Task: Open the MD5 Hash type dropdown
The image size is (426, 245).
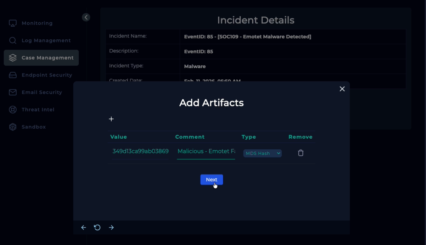Action: click(x=262, y=153)
